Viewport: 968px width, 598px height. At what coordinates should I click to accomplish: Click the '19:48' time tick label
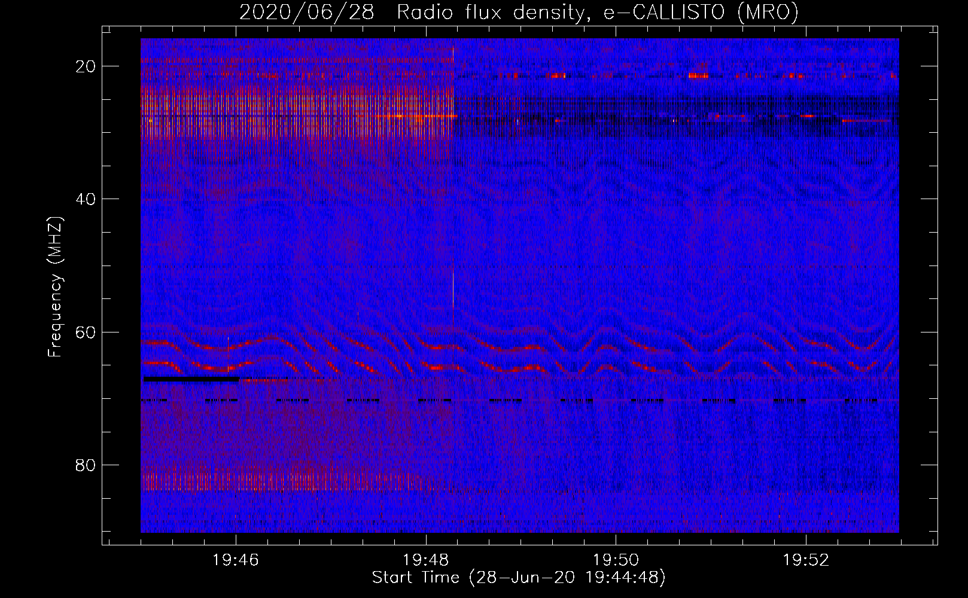426,560
